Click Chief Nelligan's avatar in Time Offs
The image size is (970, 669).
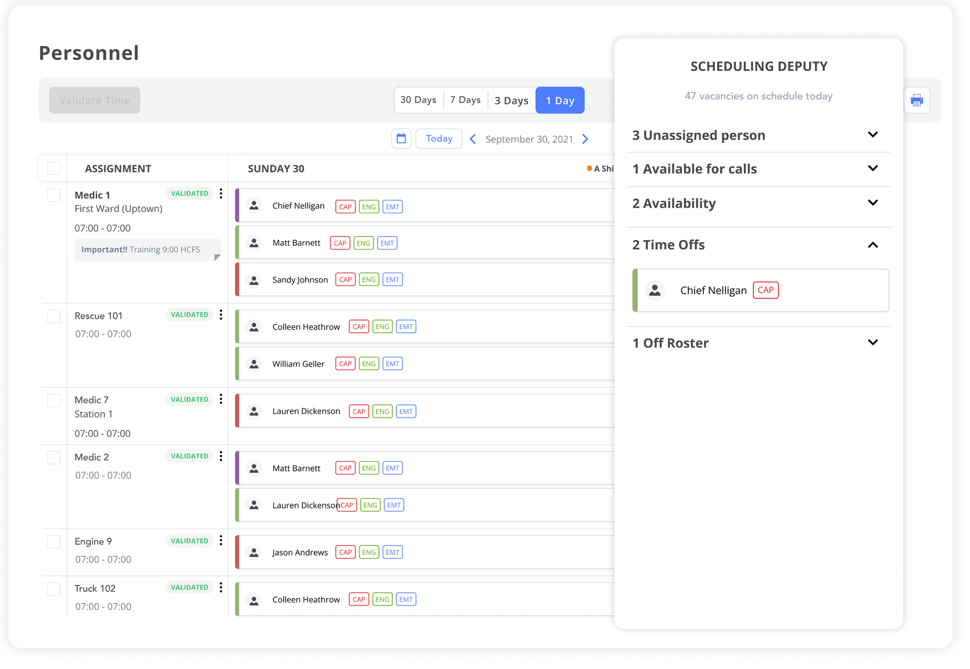(x=655, y=290)
